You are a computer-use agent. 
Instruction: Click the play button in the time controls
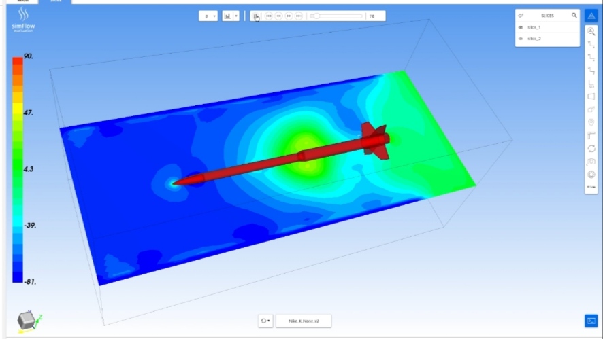[257, 16]
